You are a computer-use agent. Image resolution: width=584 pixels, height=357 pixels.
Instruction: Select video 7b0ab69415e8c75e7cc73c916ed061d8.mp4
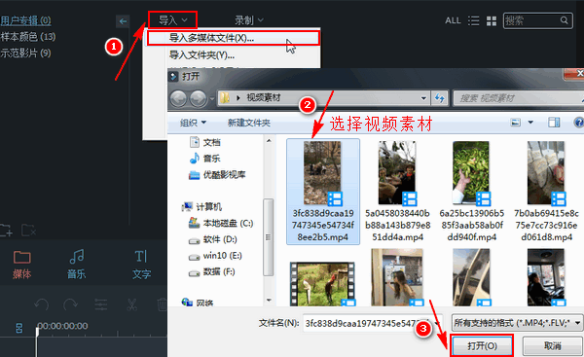coord(546,192)
